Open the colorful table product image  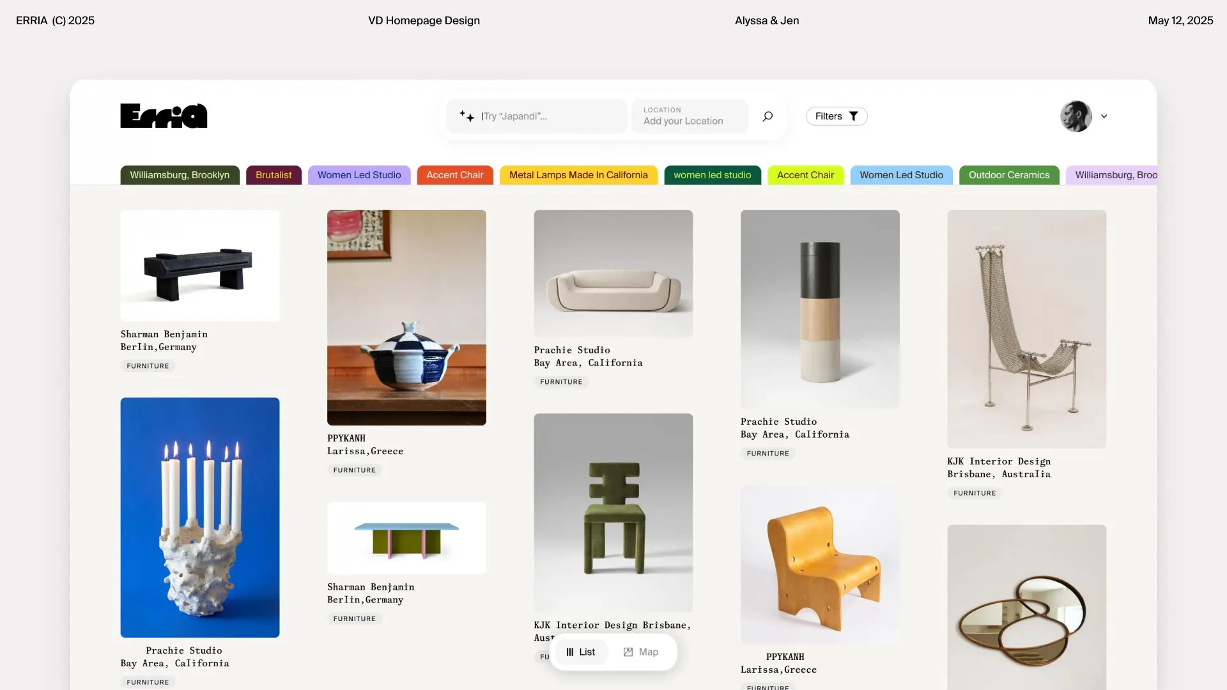pyautogui.click(x=406, y=538)
